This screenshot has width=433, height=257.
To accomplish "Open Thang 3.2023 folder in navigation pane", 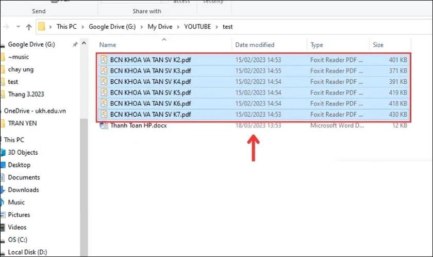I will coord(26,94).
